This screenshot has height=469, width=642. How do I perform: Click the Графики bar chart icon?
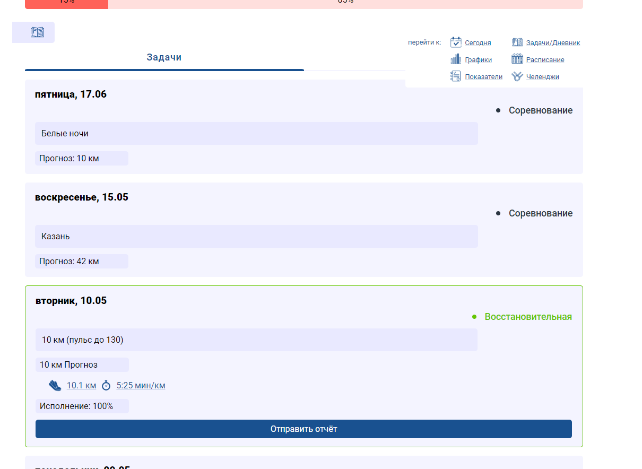click(x=456, y=59)
